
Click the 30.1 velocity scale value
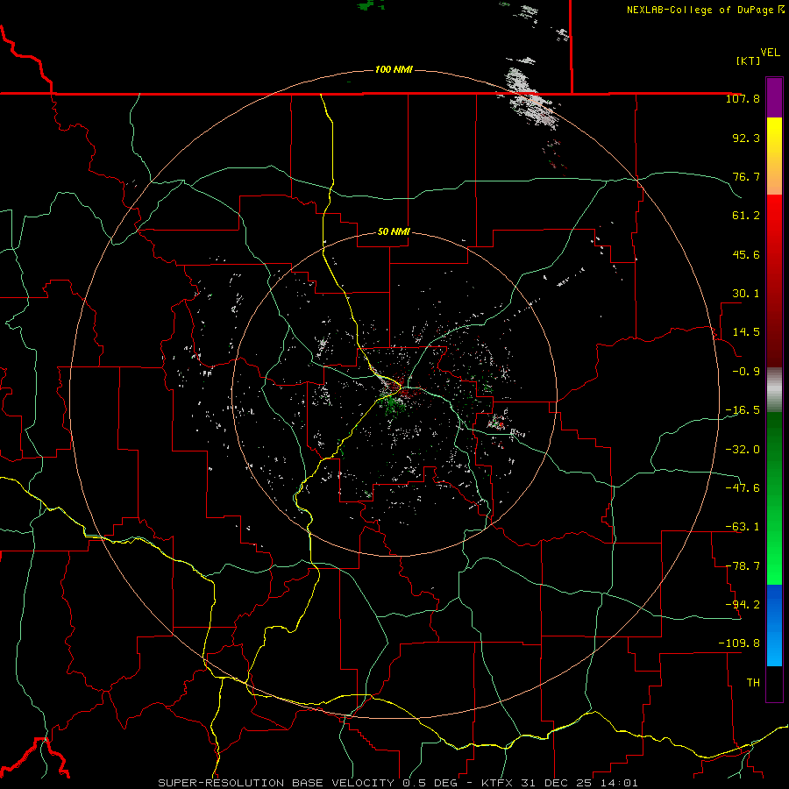click(x=746, y=294)
